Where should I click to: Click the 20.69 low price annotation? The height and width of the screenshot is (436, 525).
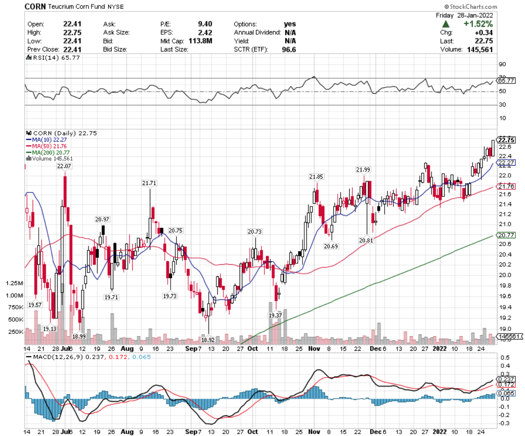331,246
